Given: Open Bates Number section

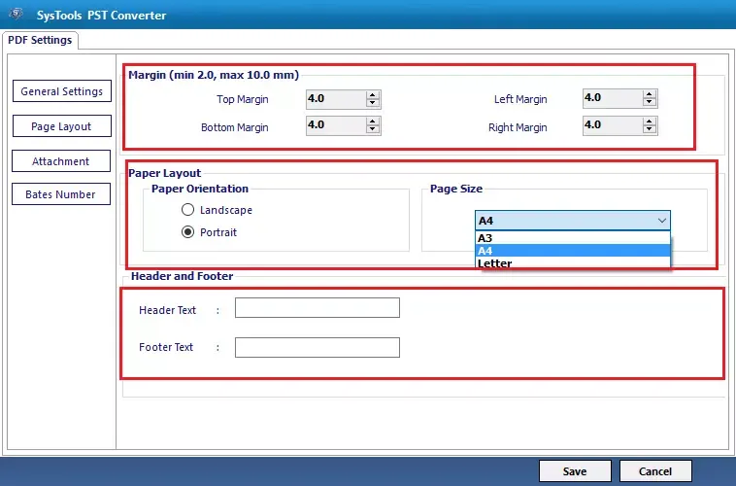Looking at the screenshot, I should point(61,194).
